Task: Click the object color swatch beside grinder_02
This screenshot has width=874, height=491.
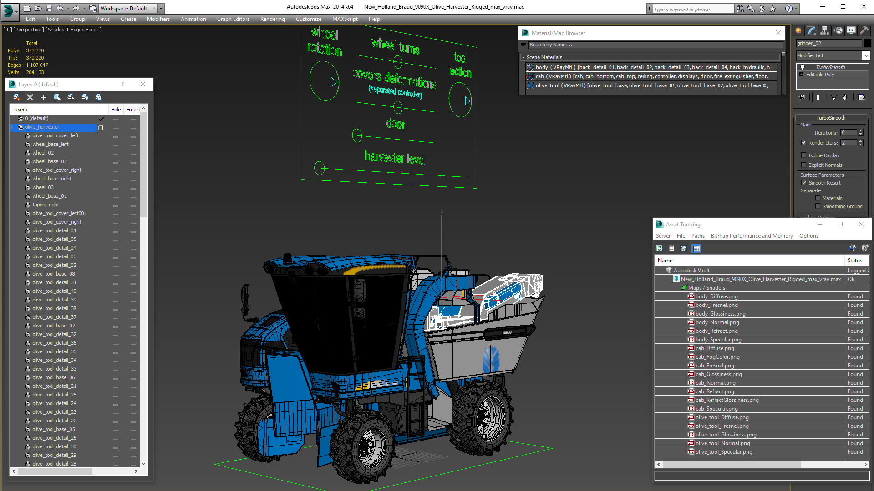Action: click(x=868, y=43)
